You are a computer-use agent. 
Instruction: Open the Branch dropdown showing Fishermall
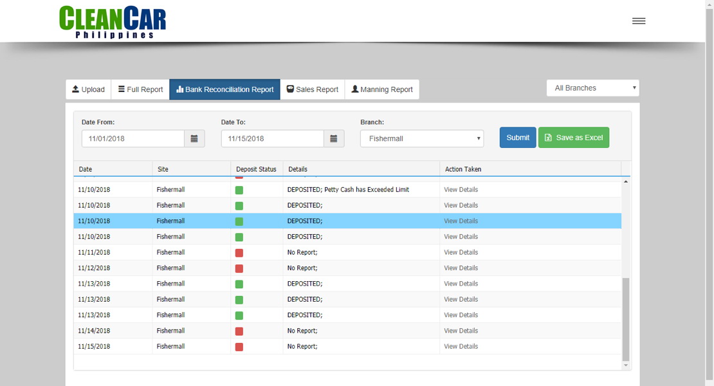[421, 138]
